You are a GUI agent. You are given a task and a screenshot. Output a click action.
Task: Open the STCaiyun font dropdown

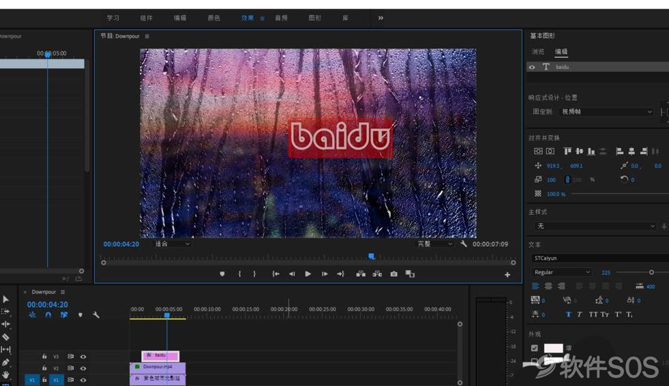tap(600, 258)
